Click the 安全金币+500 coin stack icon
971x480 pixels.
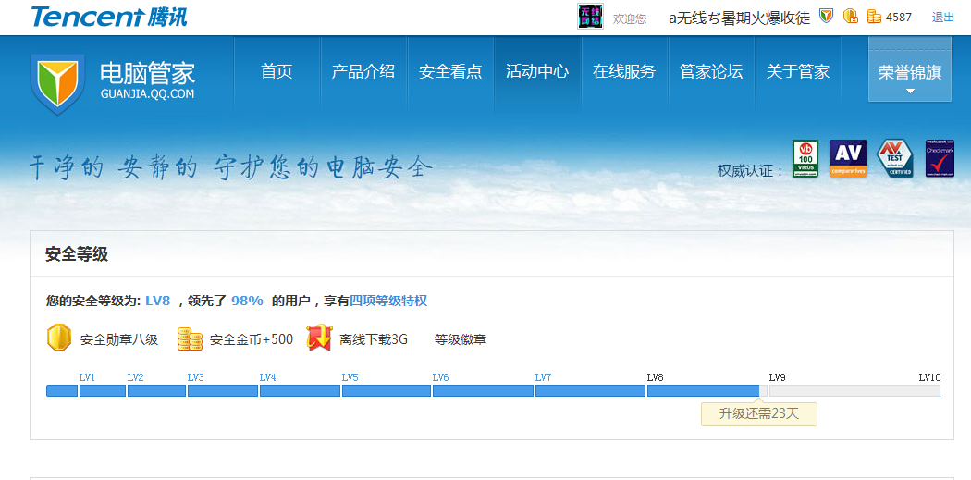(x=191, y=338)
